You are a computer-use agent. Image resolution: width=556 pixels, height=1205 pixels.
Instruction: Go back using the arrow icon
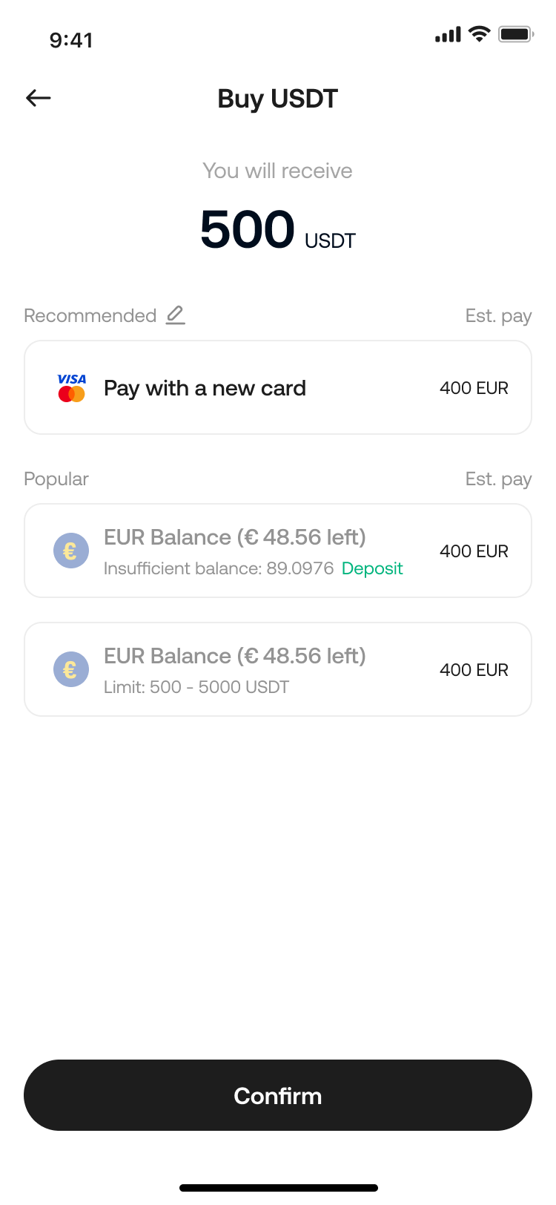click(x=39, y=98)
